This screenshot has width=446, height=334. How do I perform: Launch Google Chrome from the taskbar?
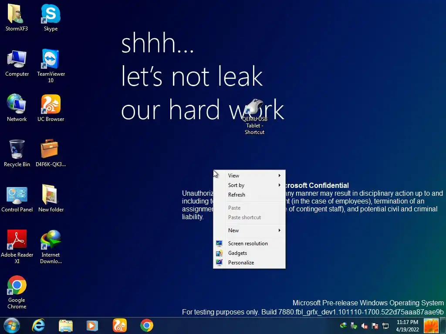click(147, 325)
